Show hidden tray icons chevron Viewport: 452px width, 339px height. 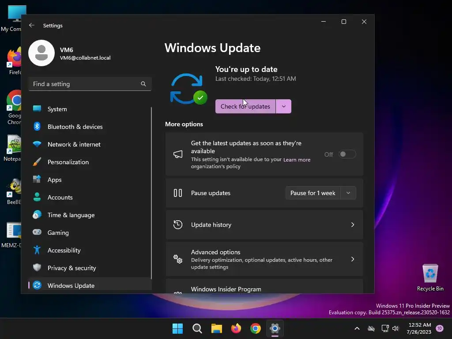click(357, 328)
